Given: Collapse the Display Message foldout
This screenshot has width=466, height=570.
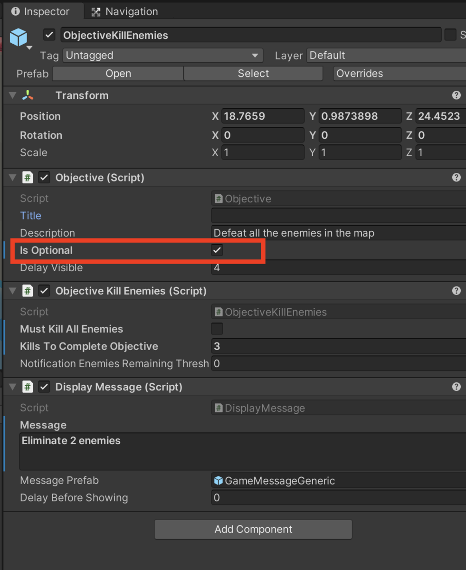Looking at the screenshot, I should point(12,387).
